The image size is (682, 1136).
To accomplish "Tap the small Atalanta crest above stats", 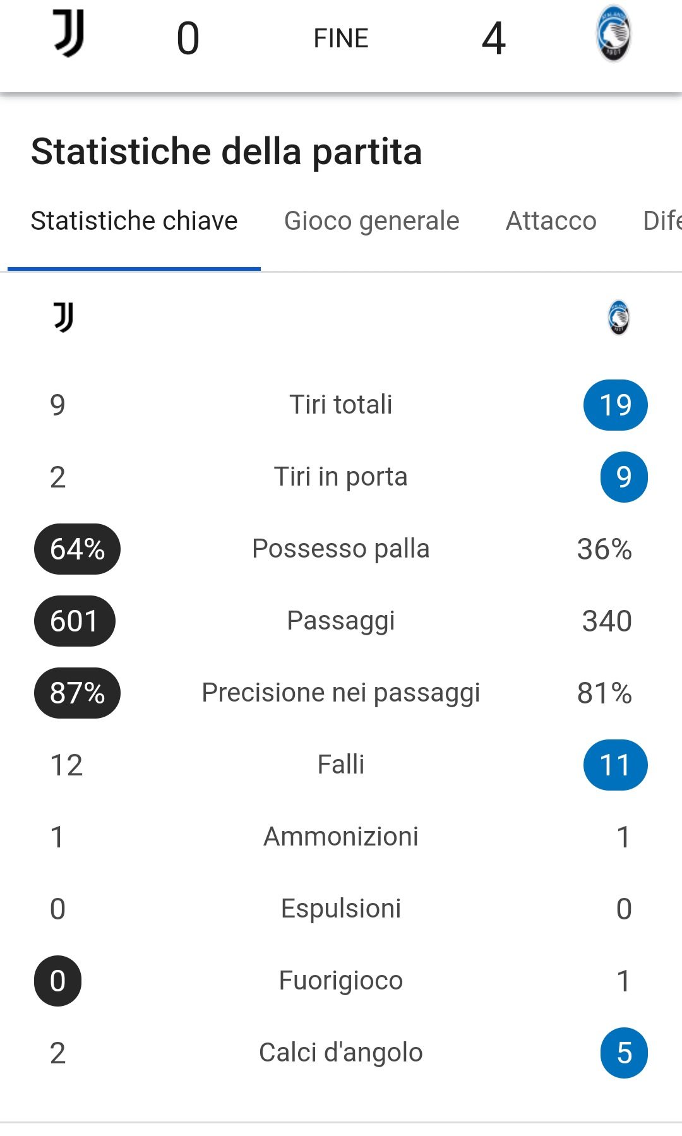I will (618, 317).
